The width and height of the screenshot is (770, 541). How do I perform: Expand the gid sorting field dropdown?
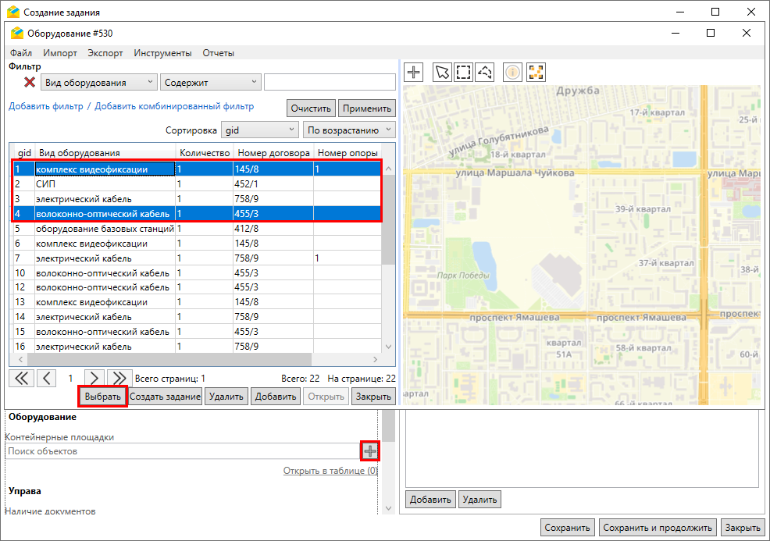tap(259, 130)
